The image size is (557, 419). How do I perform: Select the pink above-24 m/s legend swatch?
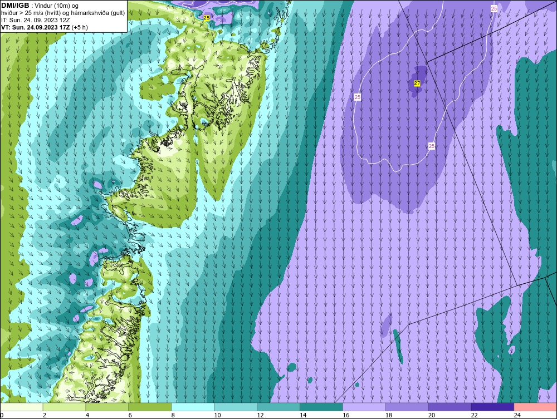535,407
